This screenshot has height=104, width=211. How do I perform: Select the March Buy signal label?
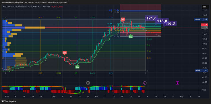click(131, 37)
